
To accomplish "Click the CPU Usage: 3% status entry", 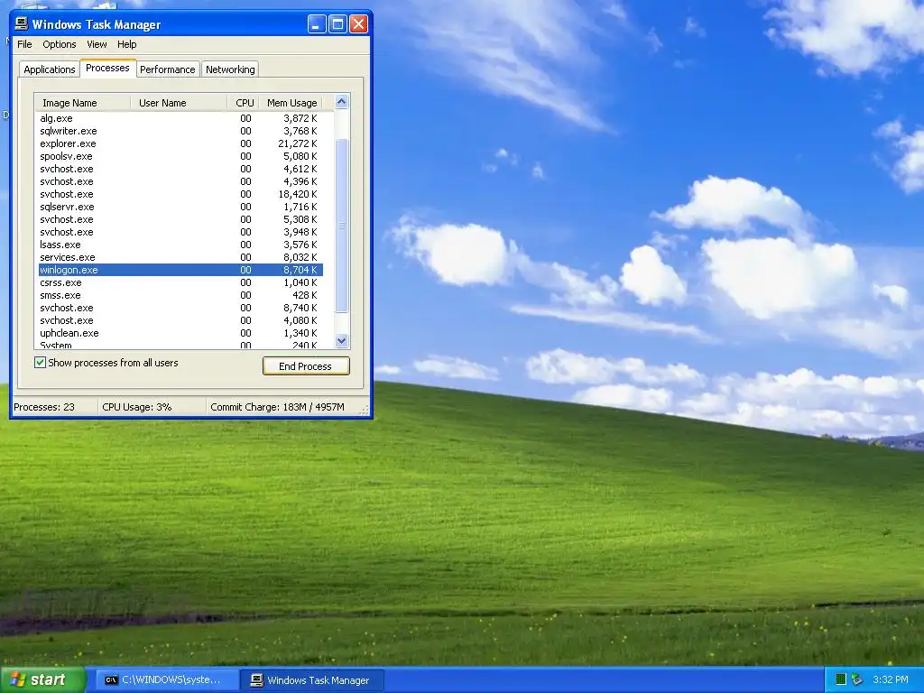I will point(137,407).
